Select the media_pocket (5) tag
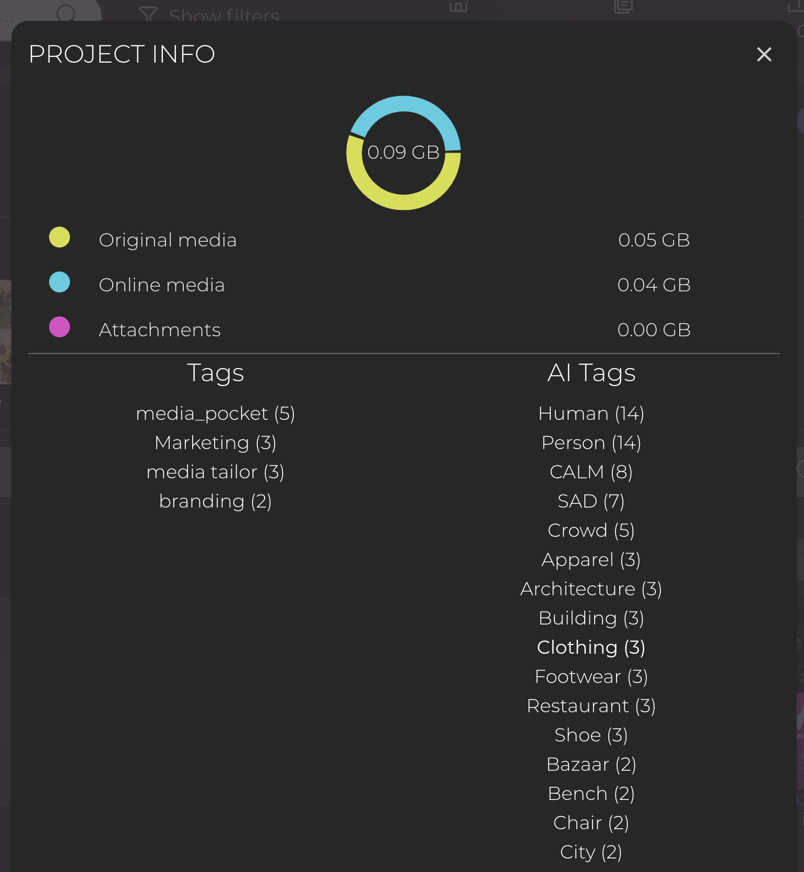Screen dimensions: 804x872 click(x=215, y=414)
